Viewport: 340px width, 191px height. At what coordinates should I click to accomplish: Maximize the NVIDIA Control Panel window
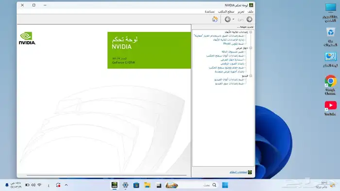pyautogui.click(x=34, y=5)
